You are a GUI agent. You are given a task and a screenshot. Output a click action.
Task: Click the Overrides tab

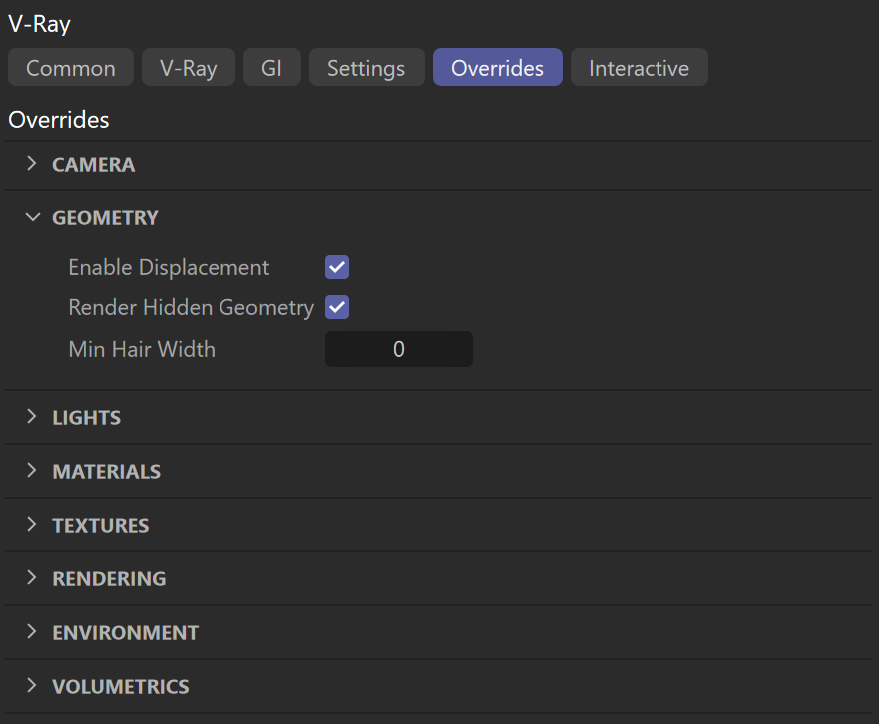pyautogui.click(x=497, y=67)
